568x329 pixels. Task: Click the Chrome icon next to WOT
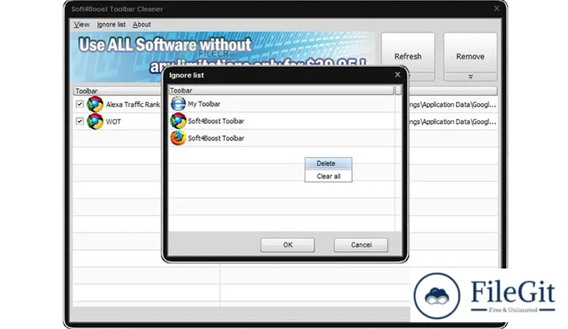coord(95,122)
